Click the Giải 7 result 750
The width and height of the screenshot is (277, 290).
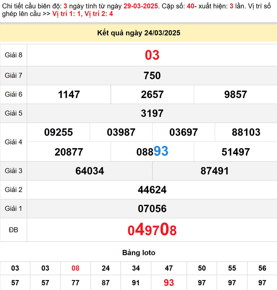(152, 75)
